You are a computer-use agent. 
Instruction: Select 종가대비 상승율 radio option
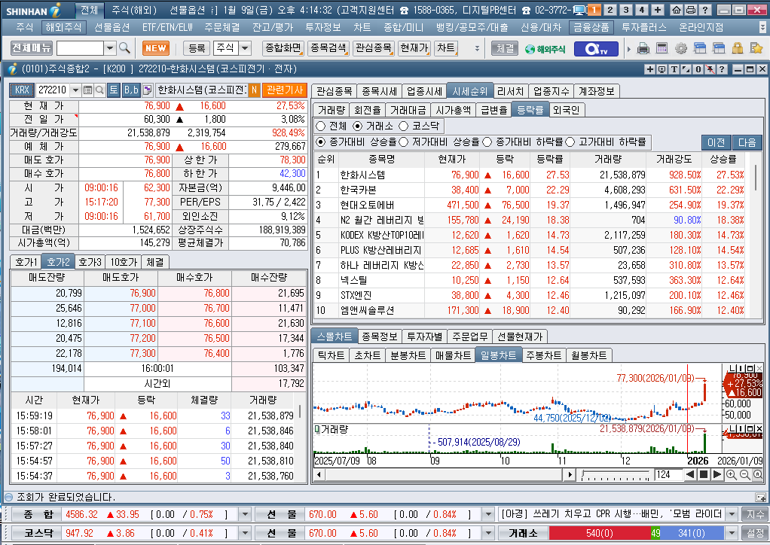point(321,142)
